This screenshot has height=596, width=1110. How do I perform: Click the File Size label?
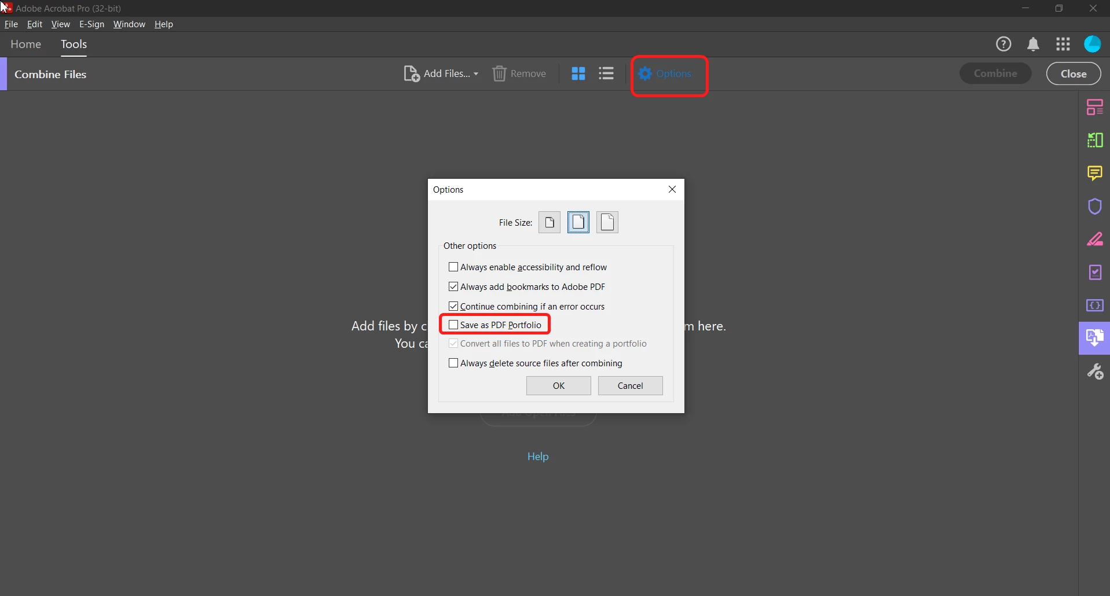(x=515, y=222)
